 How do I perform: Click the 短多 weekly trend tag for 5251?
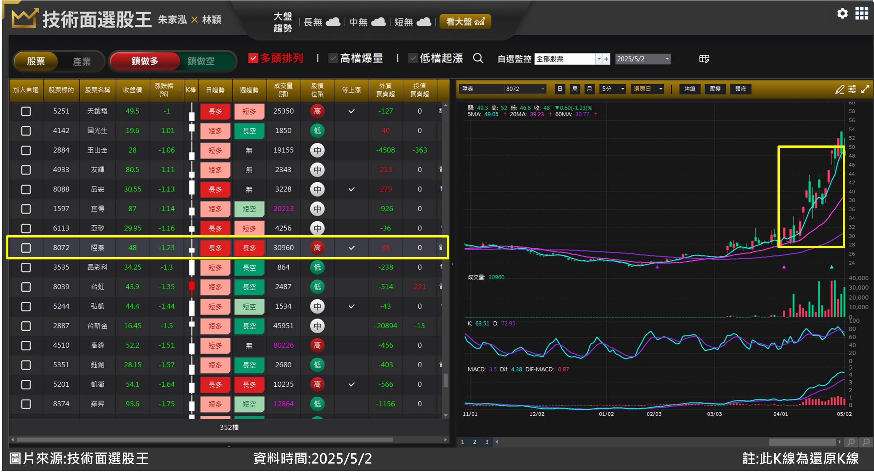(x=249, y=111)
